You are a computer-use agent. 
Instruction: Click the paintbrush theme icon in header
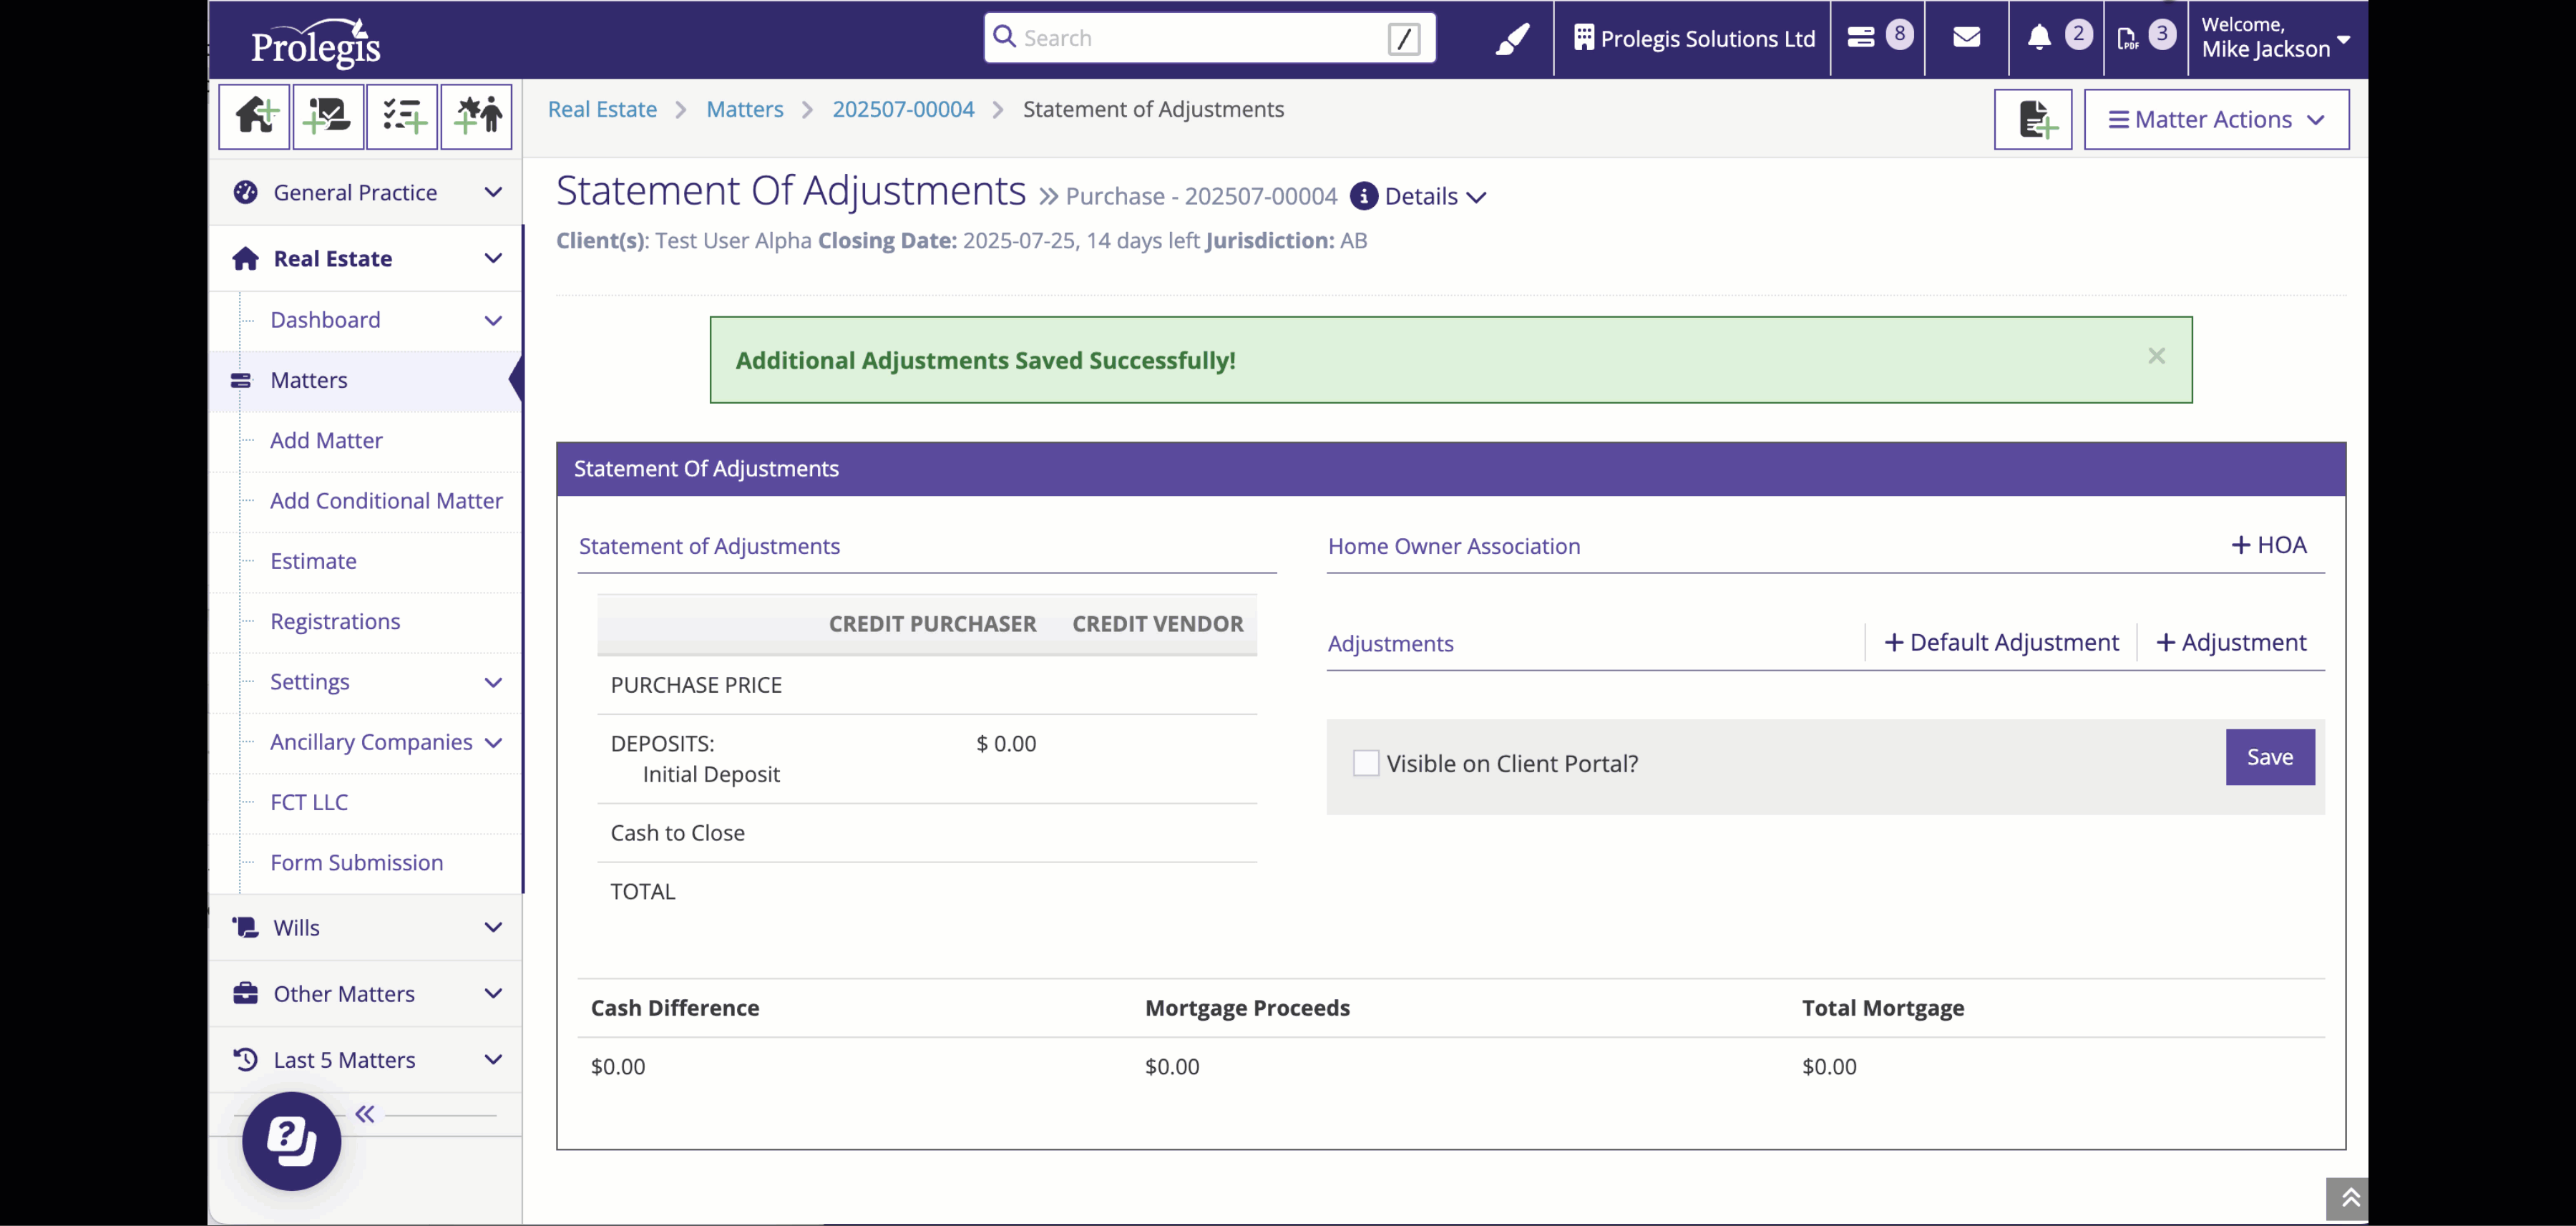1512,39
